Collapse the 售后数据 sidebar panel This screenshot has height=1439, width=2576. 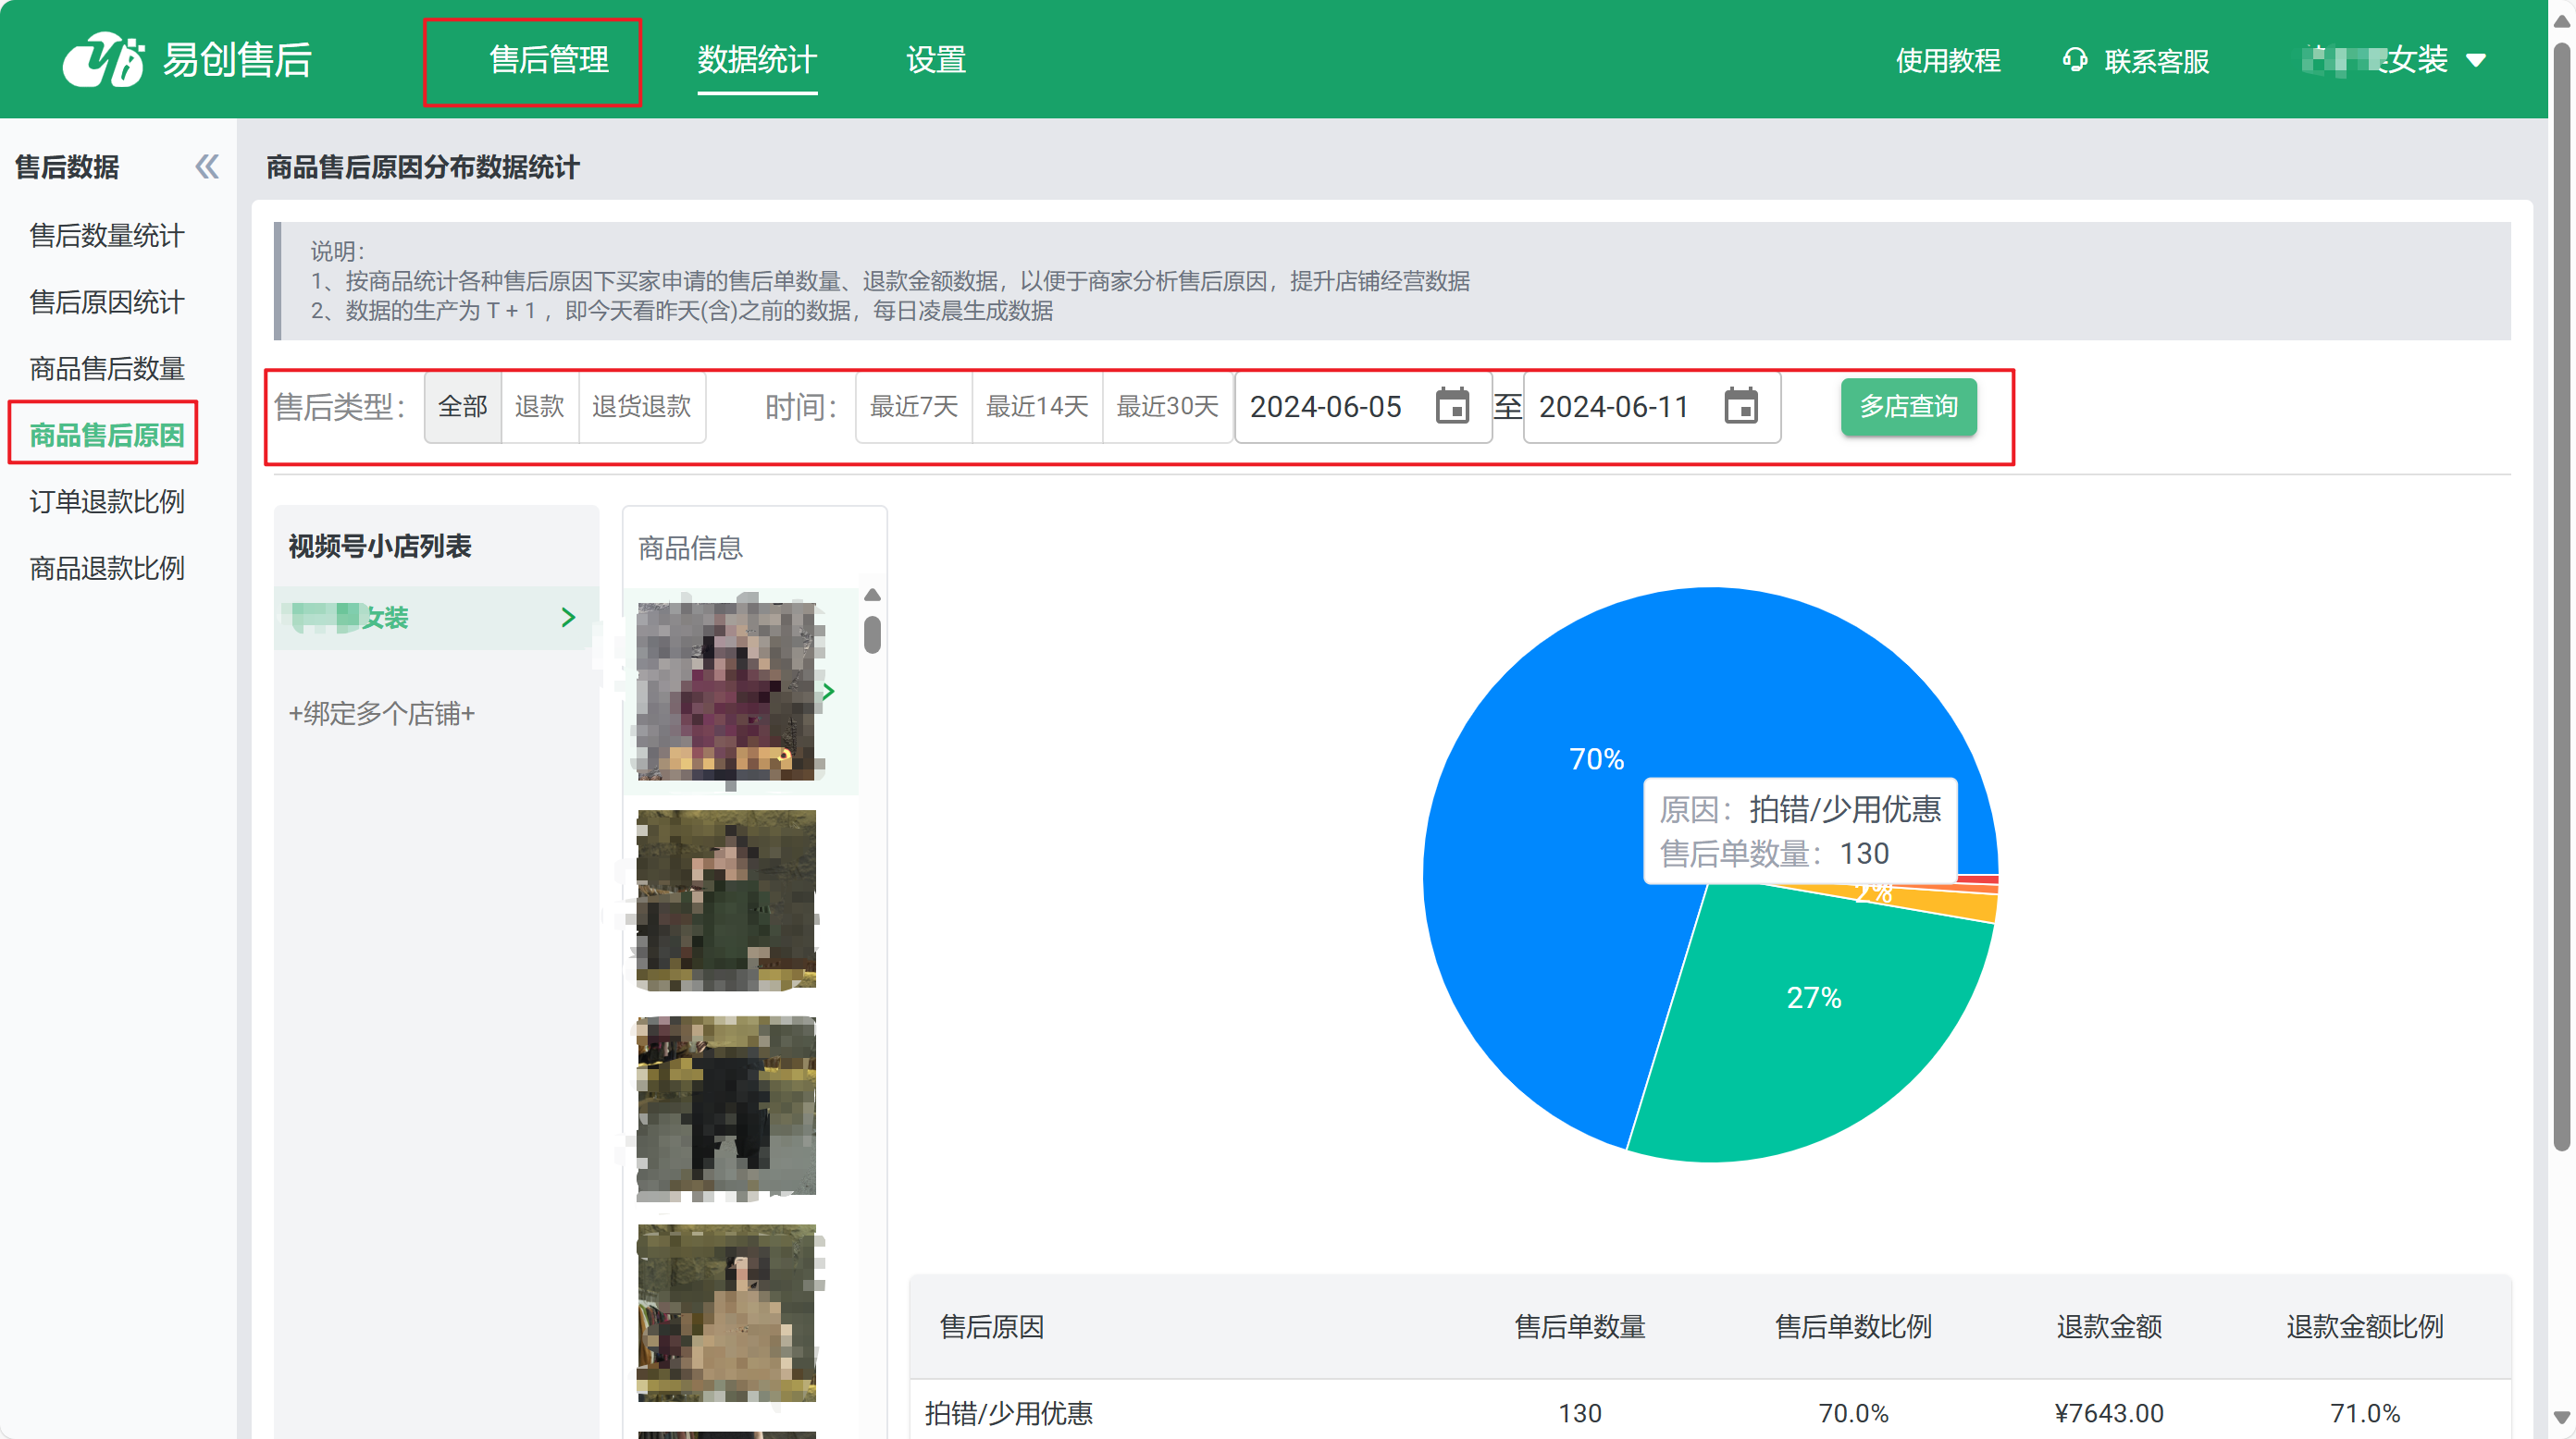(x=206, y=166)
